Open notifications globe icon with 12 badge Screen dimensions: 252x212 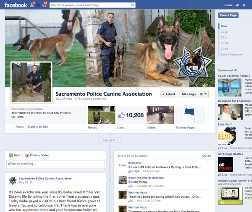45,5
